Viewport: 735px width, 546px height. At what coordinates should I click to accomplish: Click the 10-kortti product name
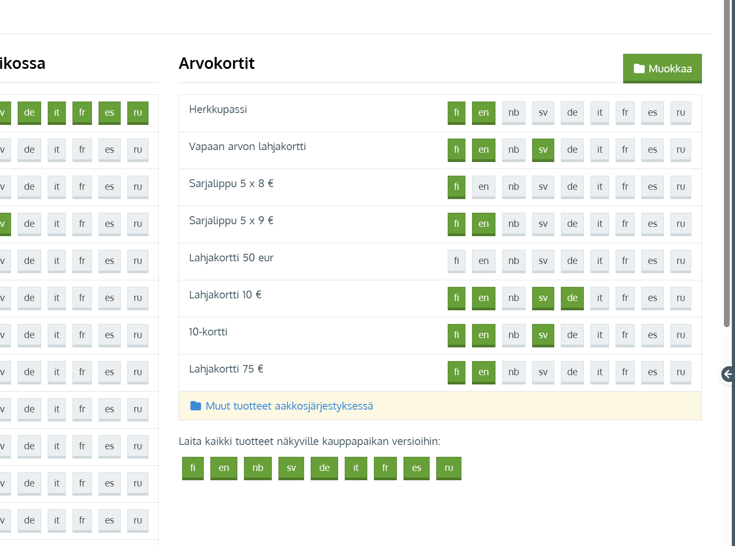[x=208, y=332]
